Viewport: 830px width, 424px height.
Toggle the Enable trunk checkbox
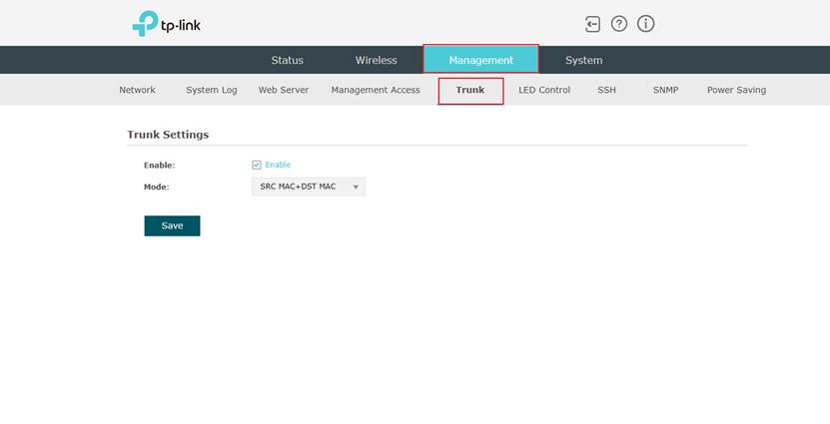coord(257,165)
